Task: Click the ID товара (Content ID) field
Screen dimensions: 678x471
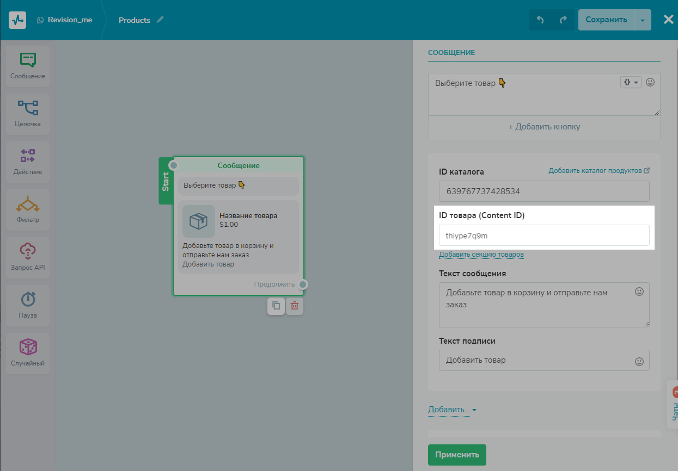Action: tap(543, 236)
